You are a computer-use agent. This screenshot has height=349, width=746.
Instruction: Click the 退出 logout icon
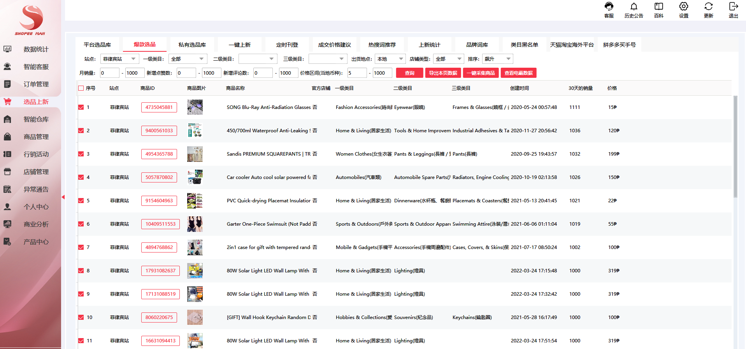734,10
